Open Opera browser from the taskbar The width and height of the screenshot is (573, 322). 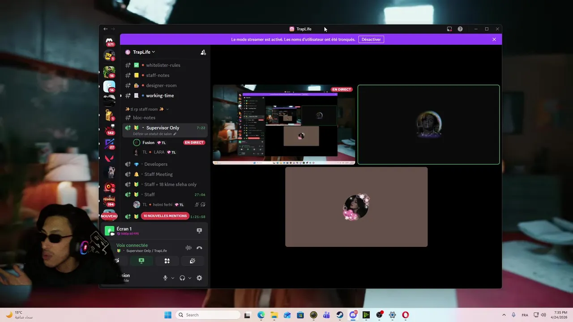[405, 315]
